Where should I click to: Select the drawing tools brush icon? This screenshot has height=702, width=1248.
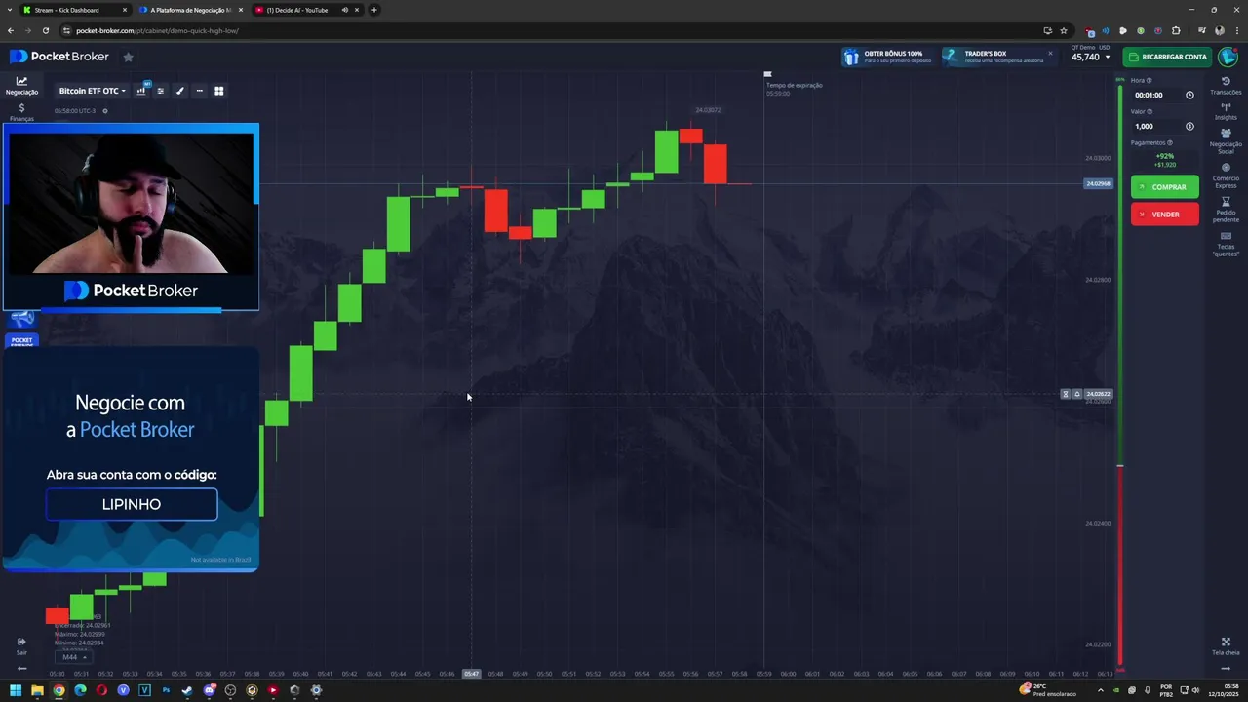(179, 91)
